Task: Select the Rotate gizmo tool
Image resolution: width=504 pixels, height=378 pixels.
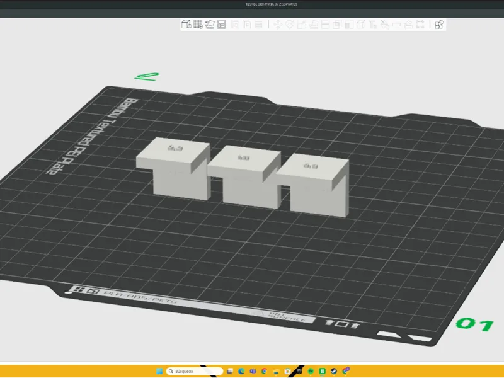Action: [x=290, y=25]
